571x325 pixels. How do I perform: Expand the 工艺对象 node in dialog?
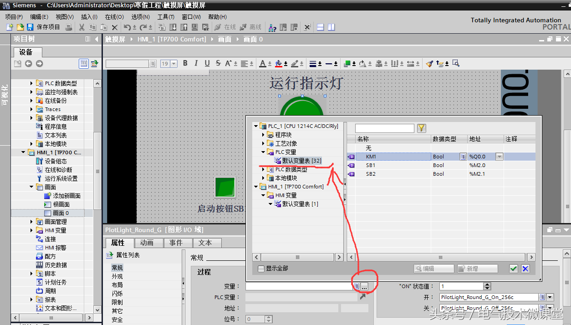click(x=263, y=143)
